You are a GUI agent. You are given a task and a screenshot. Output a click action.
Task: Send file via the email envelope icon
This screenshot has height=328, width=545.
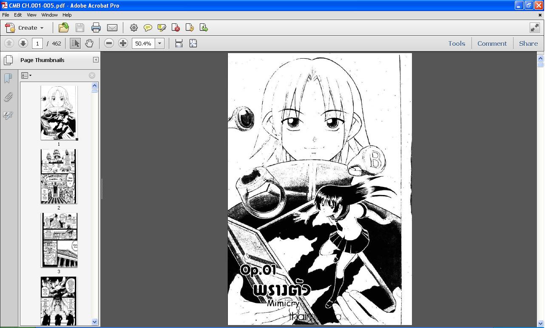112,28
